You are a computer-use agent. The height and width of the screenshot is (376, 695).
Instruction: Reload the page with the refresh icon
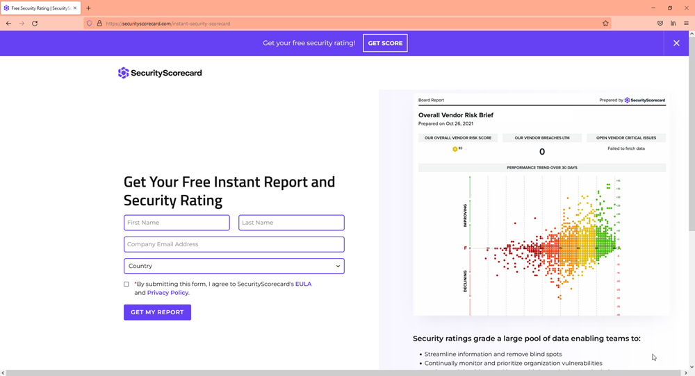click(x=35, y=24)
